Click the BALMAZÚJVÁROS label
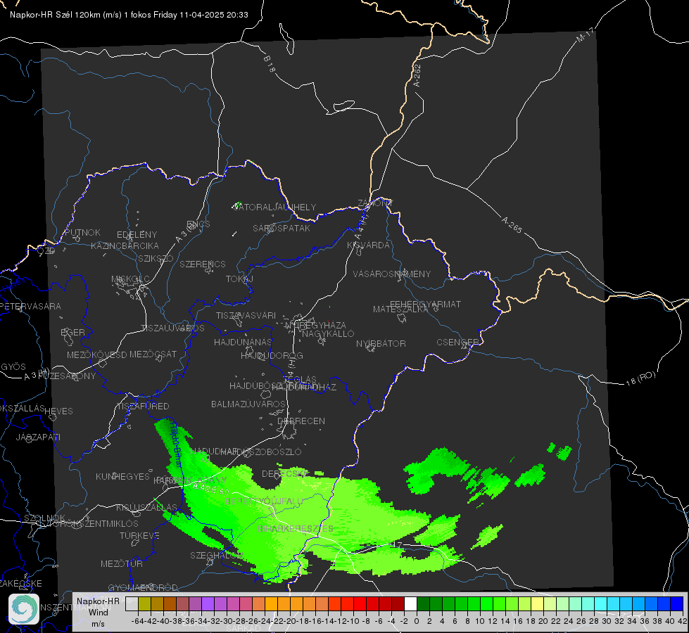This screenshot has width=689, height=633. (248, 404)
